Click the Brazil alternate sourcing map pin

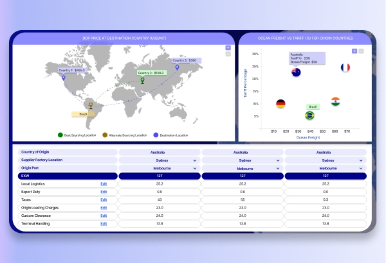click(90, 105)
